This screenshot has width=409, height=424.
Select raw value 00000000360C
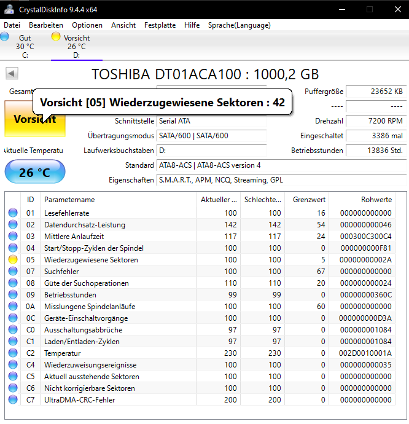pyautogui.click(x=366, y=295)
